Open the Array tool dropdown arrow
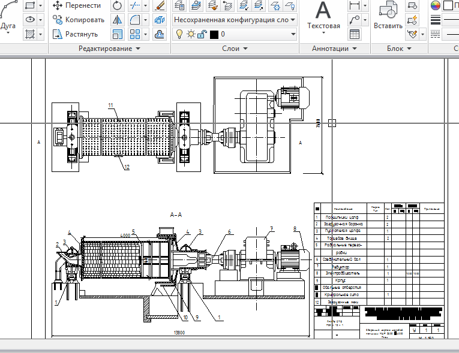 (x=145, y=34)
